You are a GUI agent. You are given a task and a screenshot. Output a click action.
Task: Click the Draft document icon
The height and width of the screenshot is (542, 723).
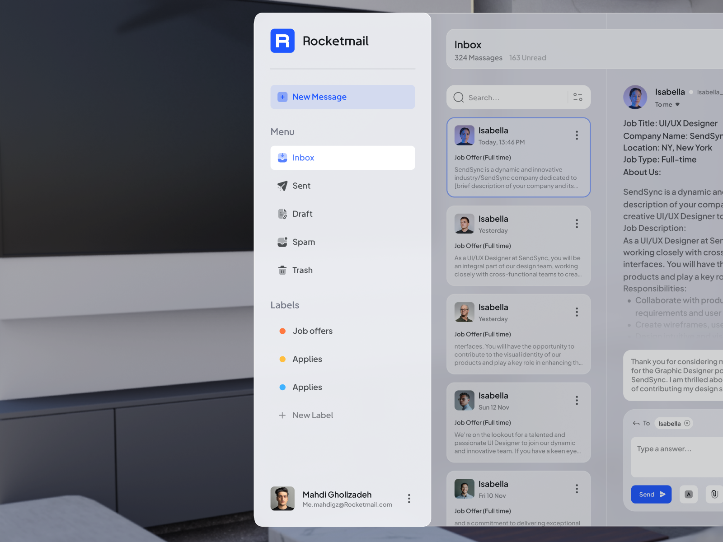(x=282, y=214)
